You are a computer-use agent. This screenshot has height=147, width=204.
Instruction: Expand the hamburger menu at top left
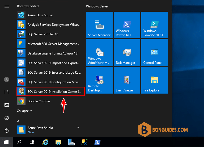(x=7, y=6)
